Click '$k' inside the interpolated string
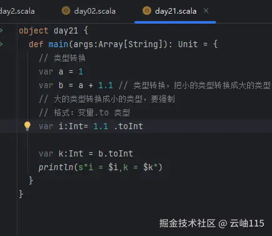Viewport: 272px width, 236px height. coord(148,167)
